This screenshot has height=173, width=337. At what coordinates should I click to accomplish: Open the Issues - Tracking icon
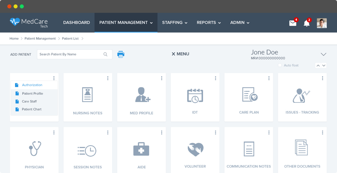301,95
